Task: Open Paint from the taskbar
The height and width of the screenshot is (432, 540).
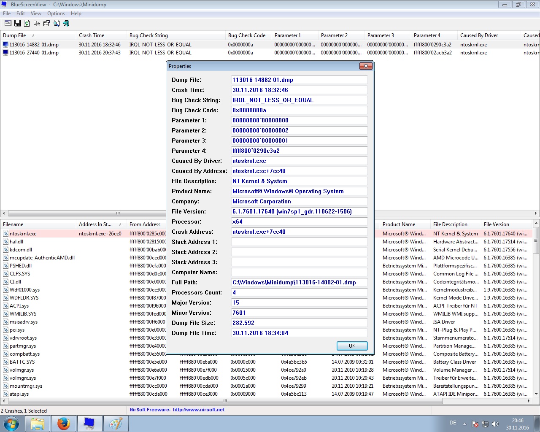Action: click(116, 423)
